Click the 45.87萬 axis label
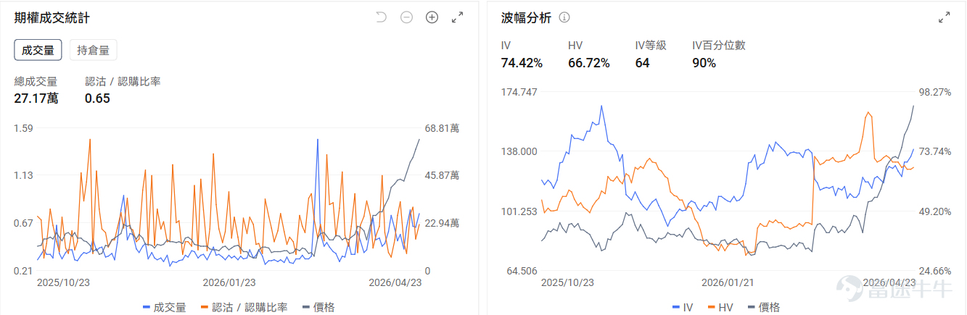Viewport: 967px width, 315px height. [442, 175]
